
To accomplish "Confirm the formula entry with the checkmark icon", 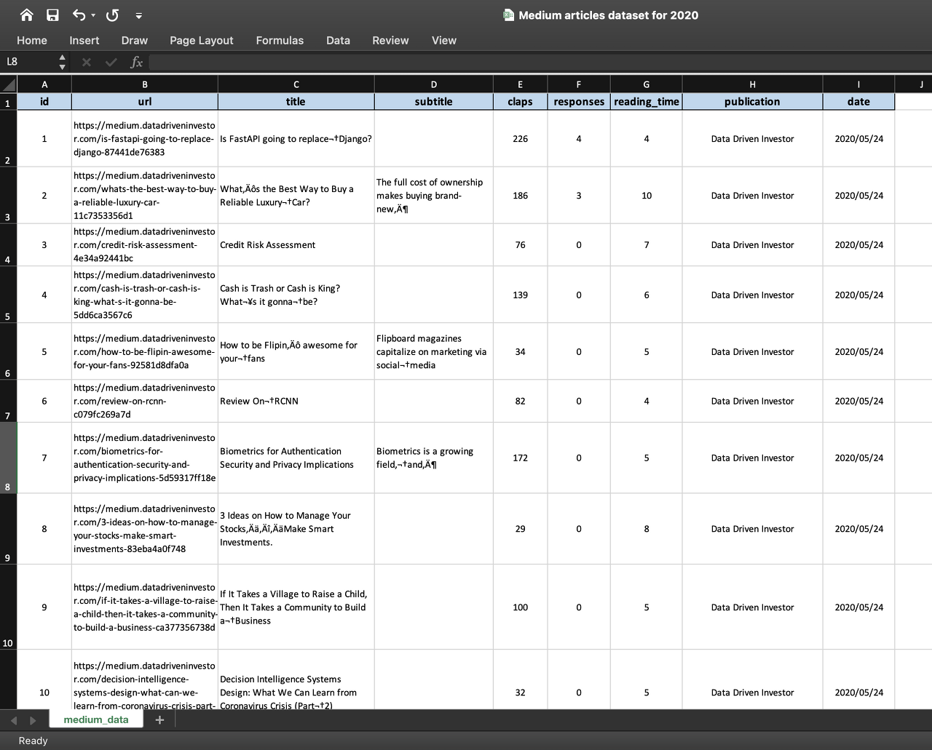I will (x=111, y=62).
